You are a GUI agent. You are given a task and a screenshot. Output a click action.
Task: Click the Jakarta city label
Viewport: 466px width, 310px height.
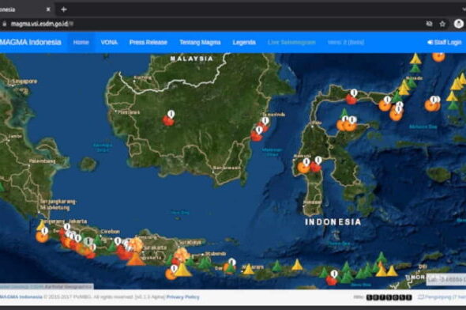[x=78, y=221]
